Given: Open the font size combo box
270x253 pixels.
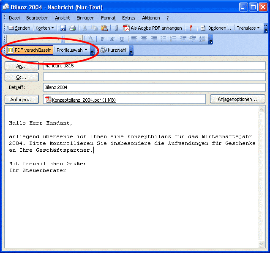Looking at the screenshot, I should [x=74, y=39].
